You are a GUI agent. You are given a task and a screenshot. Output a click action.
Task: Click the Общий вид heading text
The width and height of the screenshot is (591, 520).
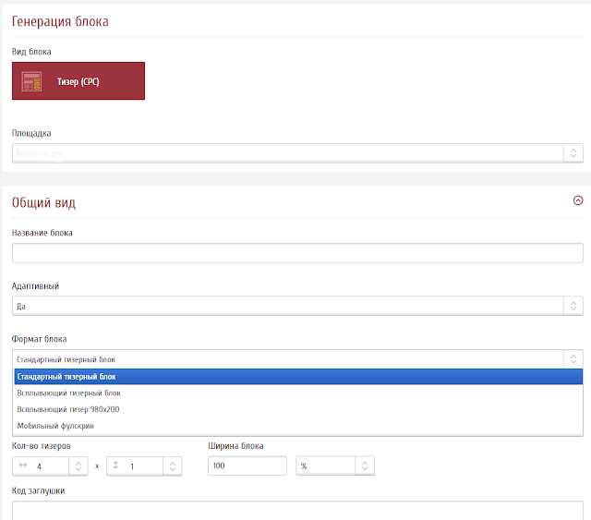tap(43, 202)
